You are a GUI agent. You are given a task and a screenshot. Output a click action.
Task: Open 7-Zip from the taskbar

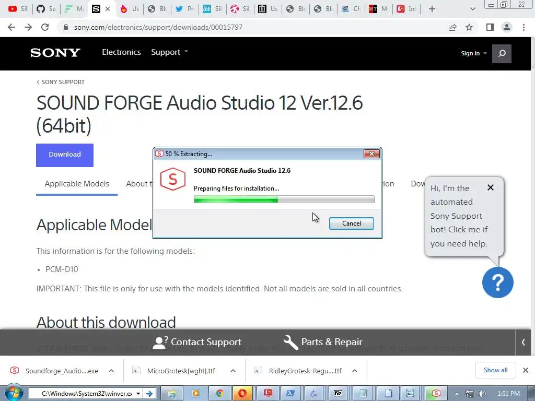click(x=338, y=394)
